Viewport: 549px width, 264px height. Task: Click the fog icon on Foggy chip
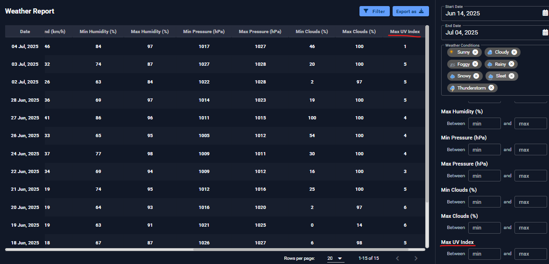coord(453,64)
